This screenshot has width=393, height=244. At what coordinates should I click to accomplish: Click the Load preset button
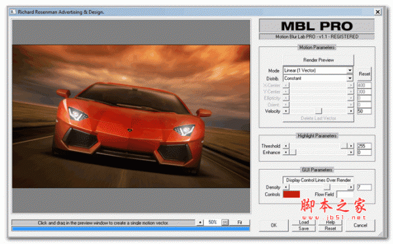[x=303, y=222]
